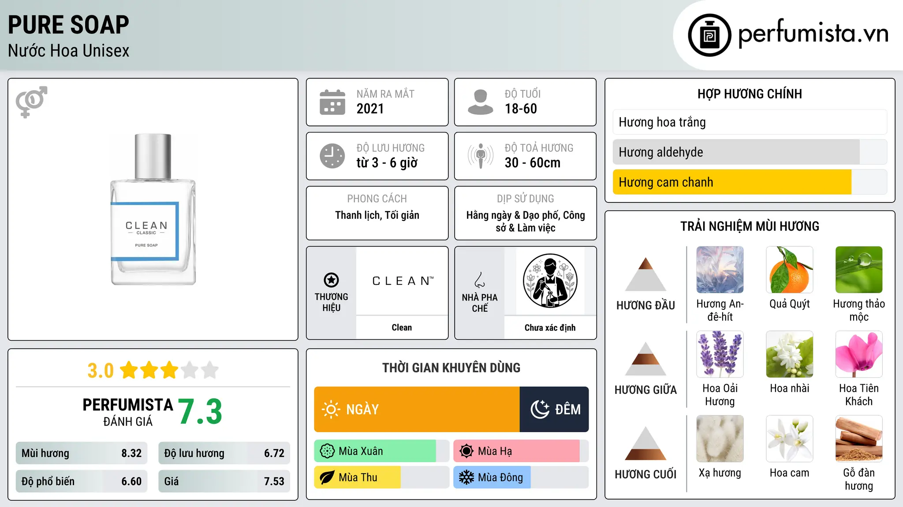Open the Hoa Tiên Khách note thumbnail
Viewport: 903px width, 507px height.
pyautogui.click(x=859, y=354)
